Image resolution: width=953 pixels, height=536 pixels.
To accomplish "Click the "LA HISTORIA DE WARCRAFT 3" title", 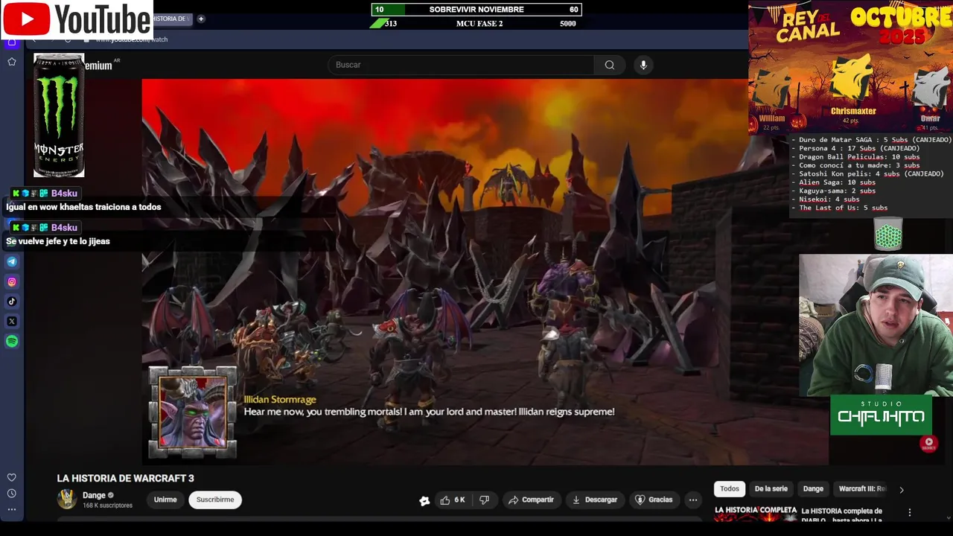I will pos(126,479).
